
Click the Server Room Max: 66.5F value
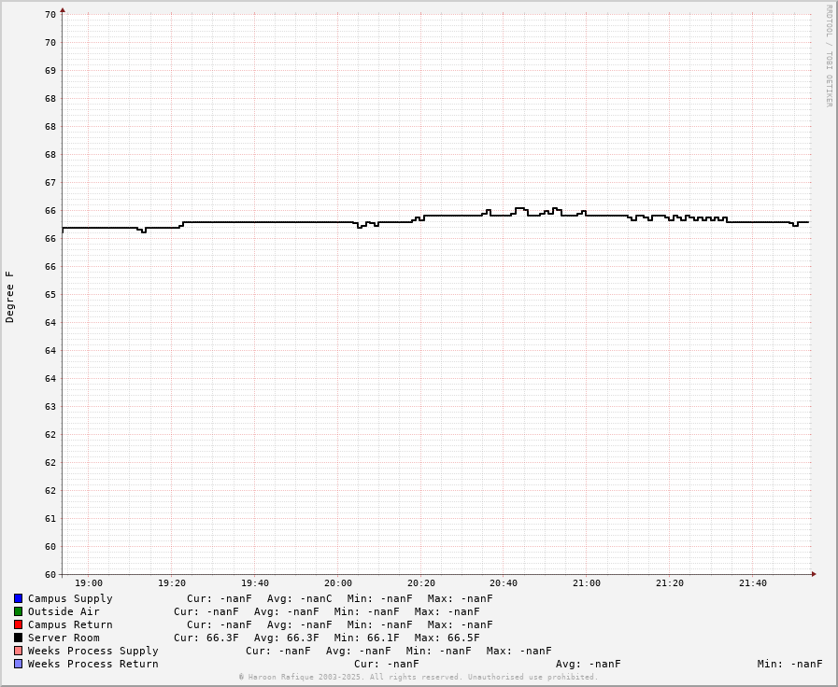point(447,638)
